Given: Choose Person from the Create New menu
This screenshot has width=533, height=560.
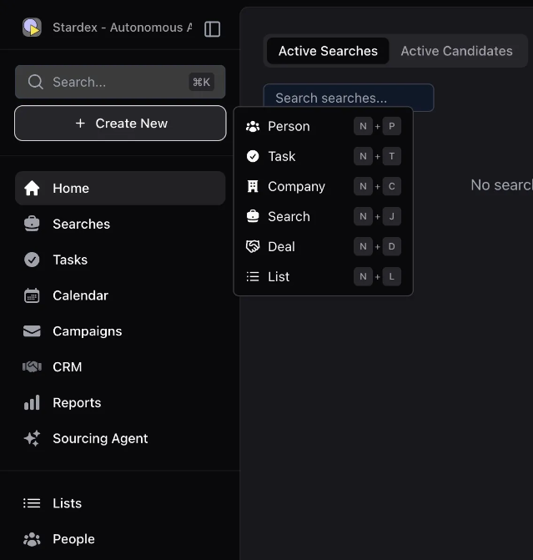Looking at the screenshot, I should pyautogui.click(x=324, y=126).
